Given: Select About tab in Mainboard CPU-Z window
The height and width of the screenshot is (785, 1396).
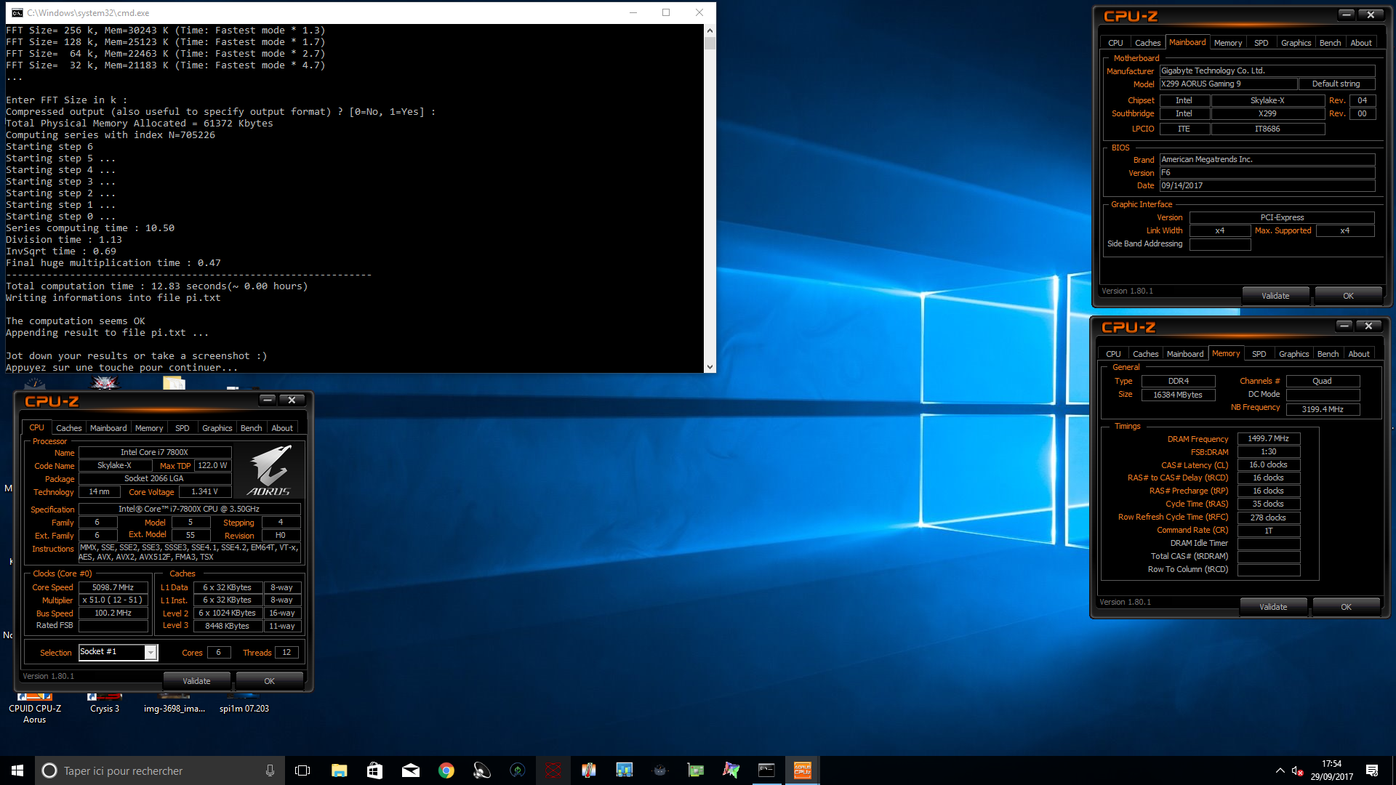Looking at the screenshot, I should (x=1361, y=43).
